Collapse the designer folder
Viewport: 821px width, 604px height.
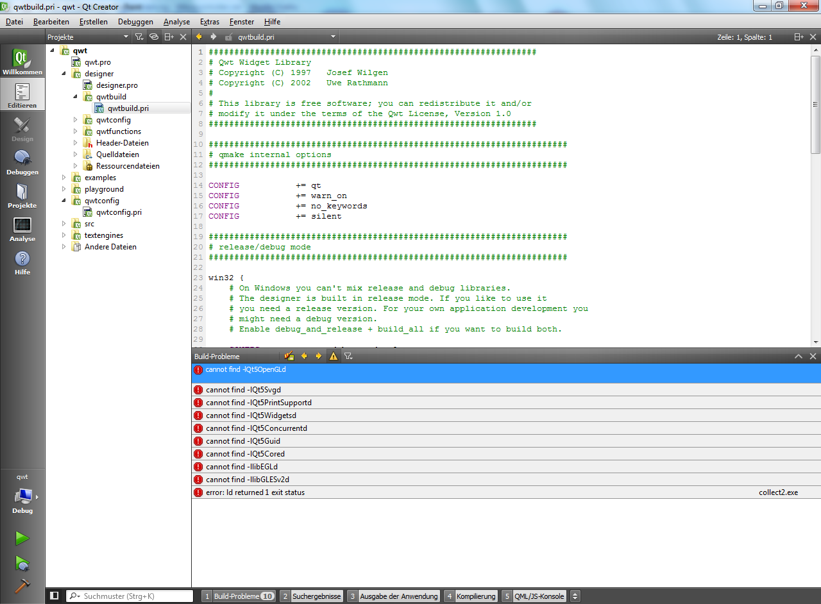click(x=63, y=74)
